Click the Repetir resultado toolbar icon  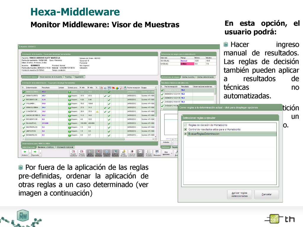click(x=73, y=153)
